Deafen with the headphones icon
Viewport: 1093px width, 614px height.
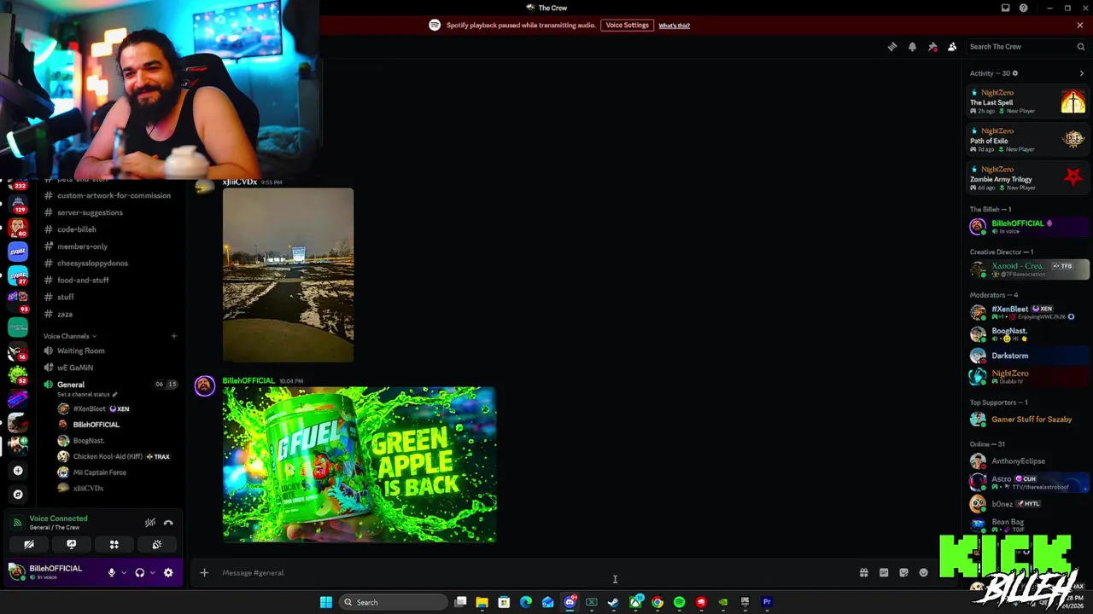click(x=140, y=573)
